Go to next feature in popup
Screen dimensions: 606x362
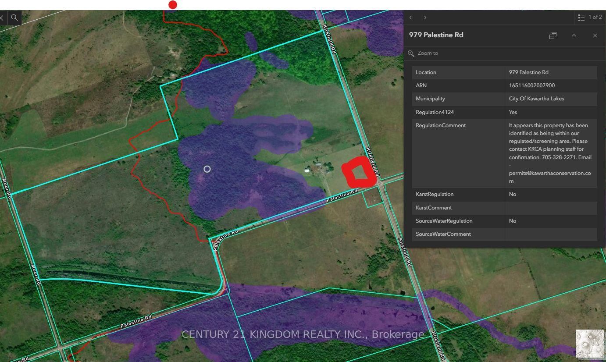425,18
